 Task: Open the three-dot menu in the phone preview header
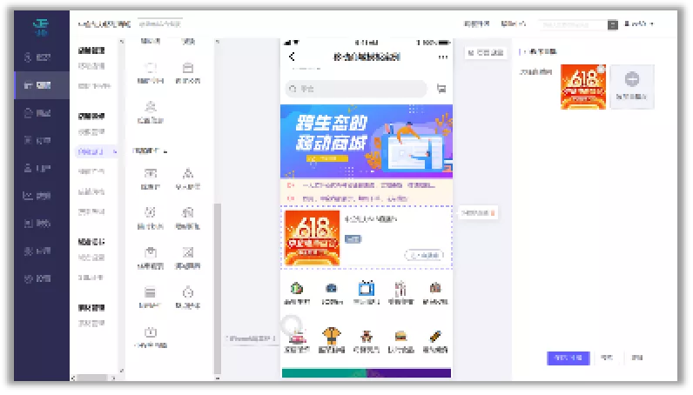(443, 57)
